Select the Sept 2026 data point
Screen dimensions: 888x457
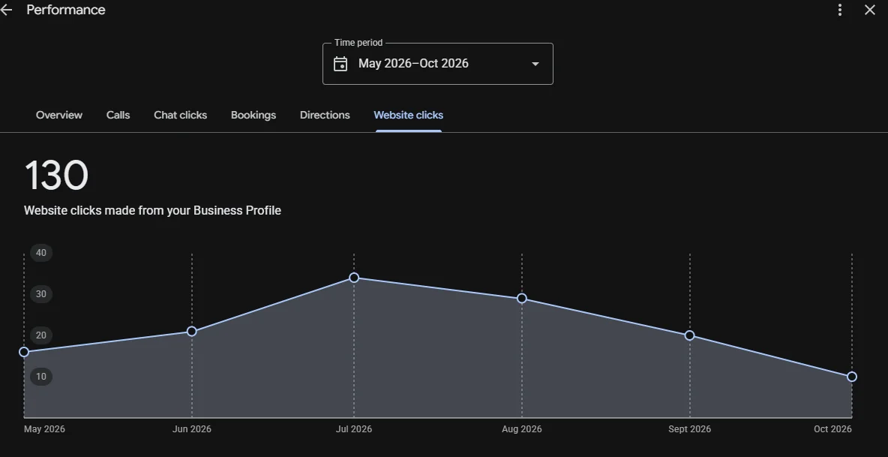[x=690, y=335]
